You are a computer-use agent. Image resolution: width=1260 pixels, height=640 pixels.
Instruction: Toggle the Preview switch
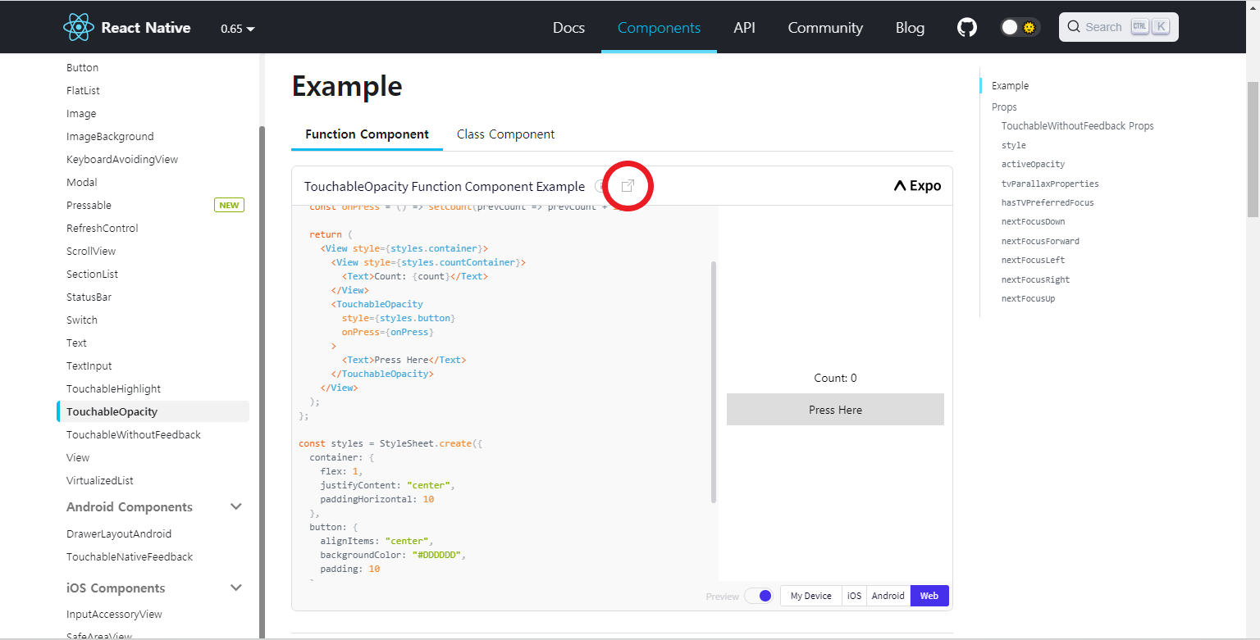click(x=759, y=596)
